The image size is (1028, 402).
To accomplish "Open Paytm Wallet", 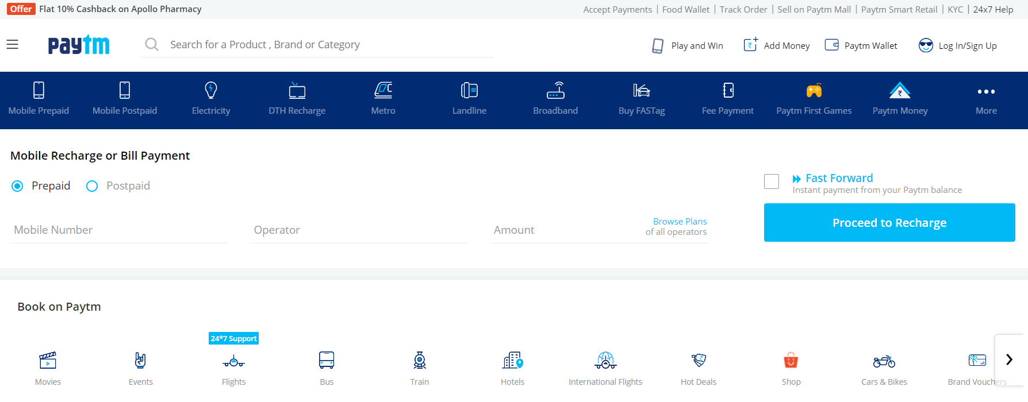I will [861, 45].
